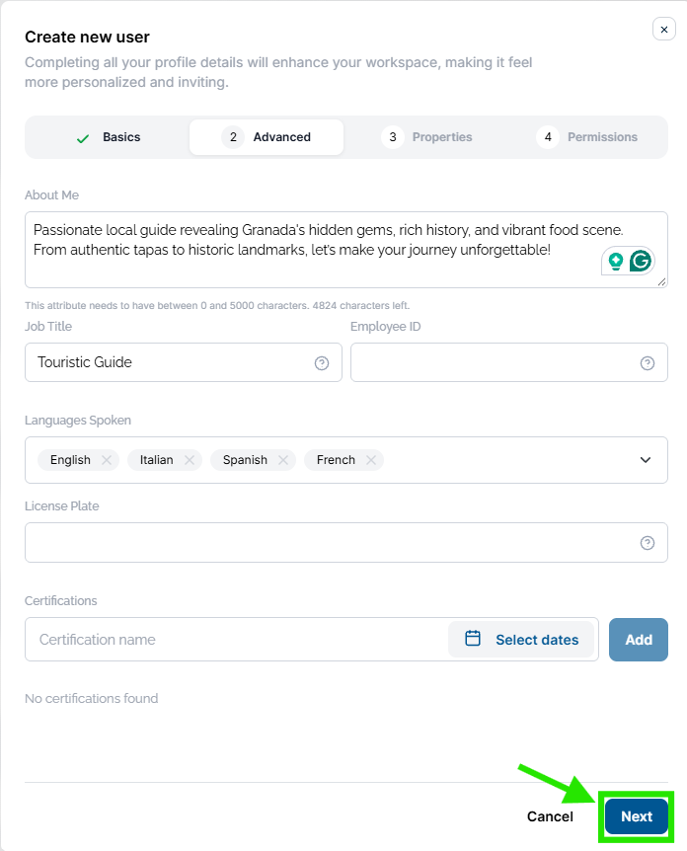Switch to the Basics step tab
This screenshot has height=851, width=687.
(x=108, y=137)
